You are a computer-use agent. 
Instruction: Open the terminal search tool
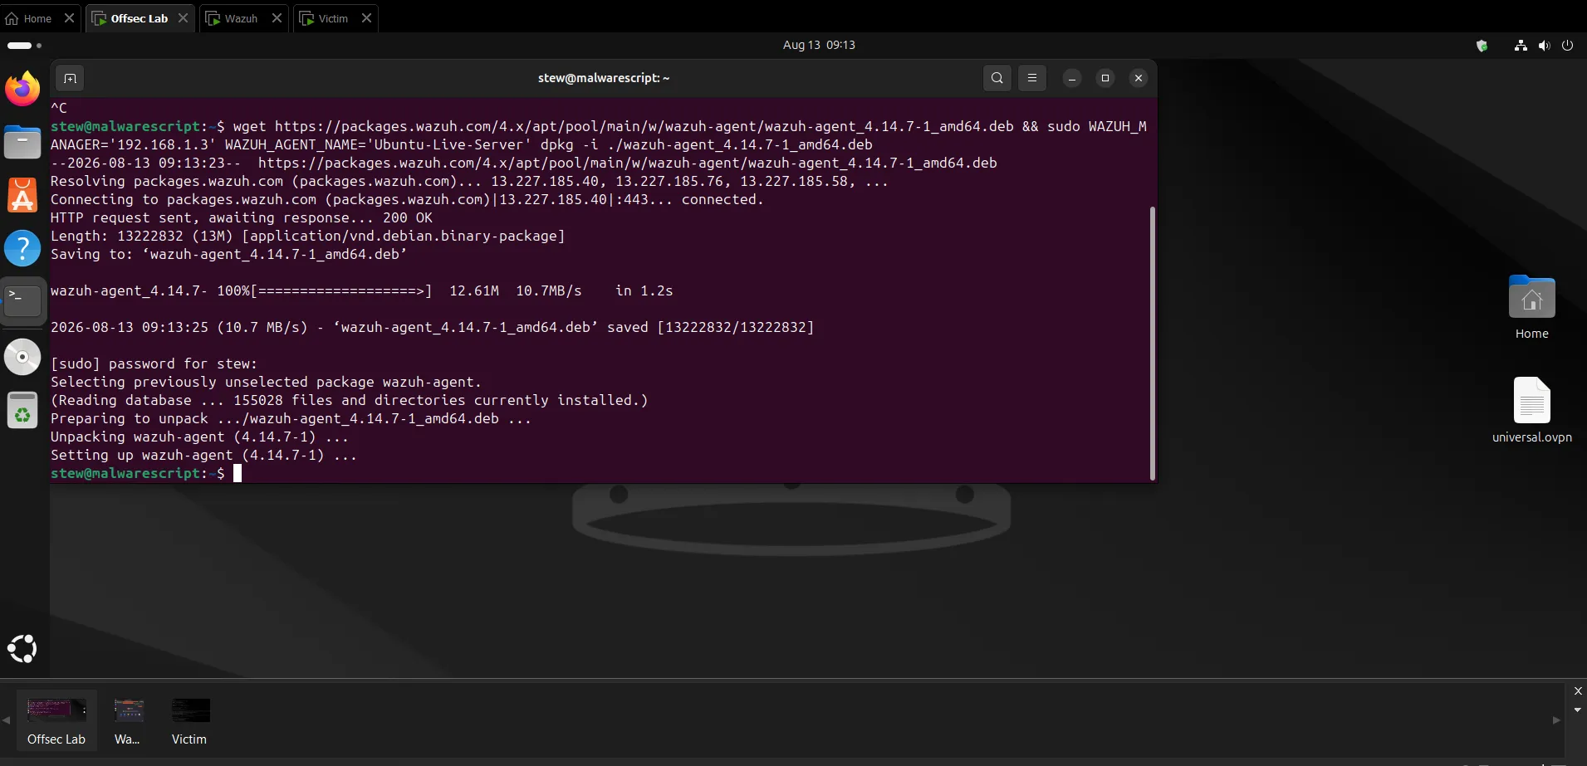tap(997, 78)
